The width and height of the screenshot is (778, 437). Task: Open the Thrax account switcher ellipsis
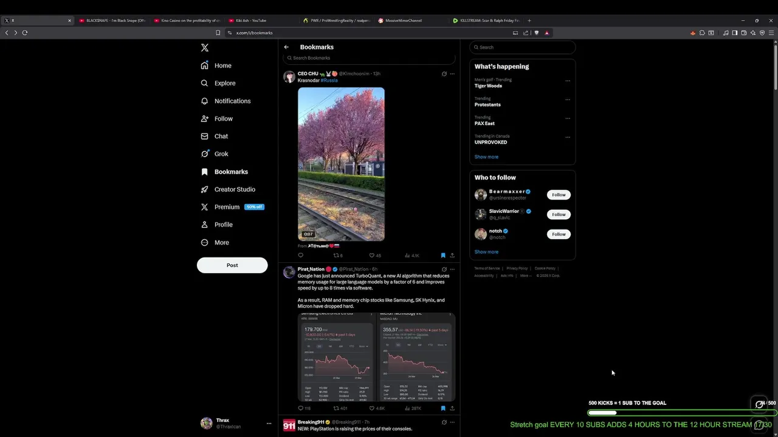(x=269, y=423)
